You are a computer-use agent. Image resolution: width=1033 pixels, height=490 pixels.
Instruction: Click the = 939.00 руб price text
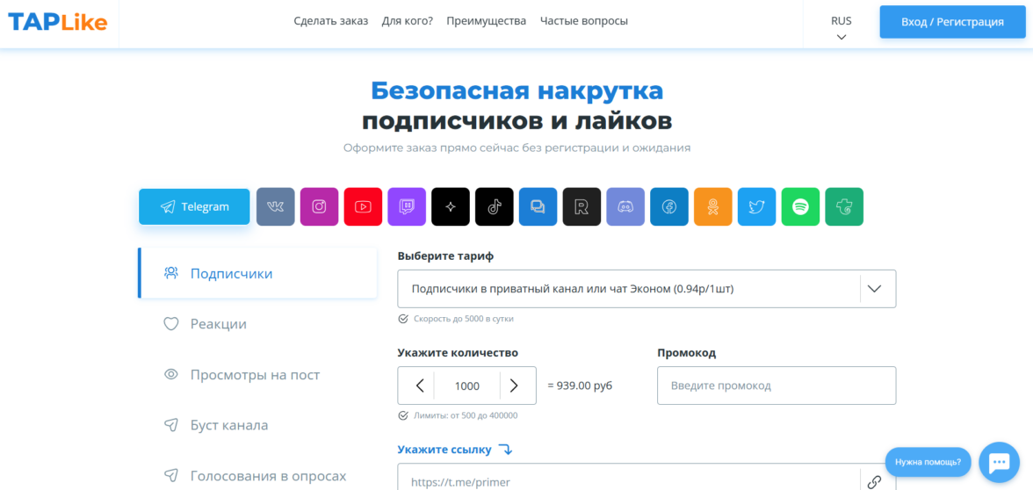pyautogui.click(x=580, y=386)
